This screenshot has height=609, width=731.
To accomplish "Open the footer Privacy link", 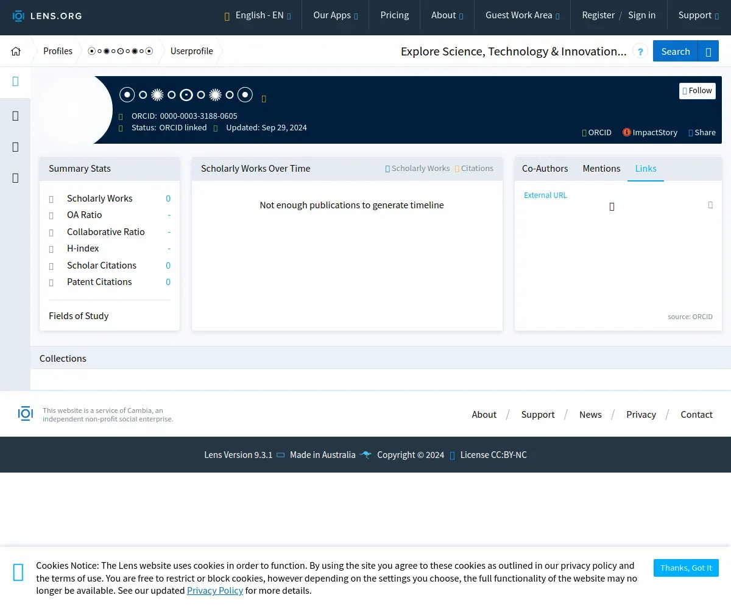I will pyautogui.click(x=641, y=415).
